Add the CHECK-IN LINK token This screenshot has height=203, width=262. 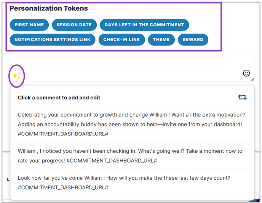(121, 40)
